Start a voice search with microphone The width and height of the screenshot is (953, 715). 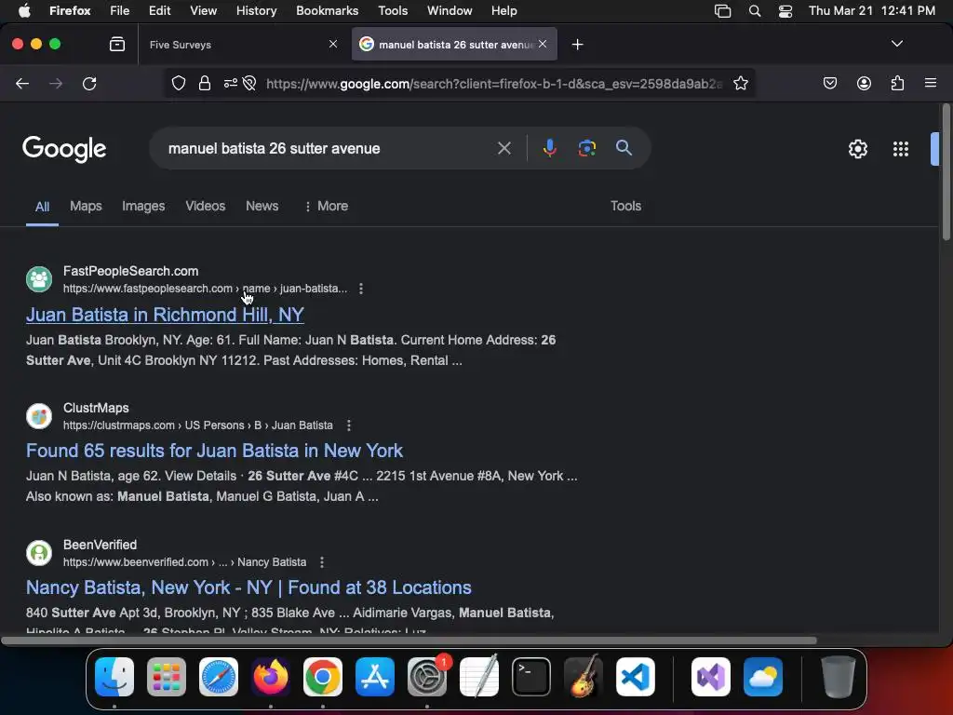[549, 148]
